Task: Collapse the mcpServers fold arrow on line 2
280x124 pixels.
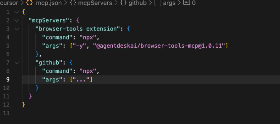Action: coord(17,20)
